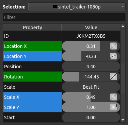
Task: Click the green Location X property label
Action: coord(32,46)
